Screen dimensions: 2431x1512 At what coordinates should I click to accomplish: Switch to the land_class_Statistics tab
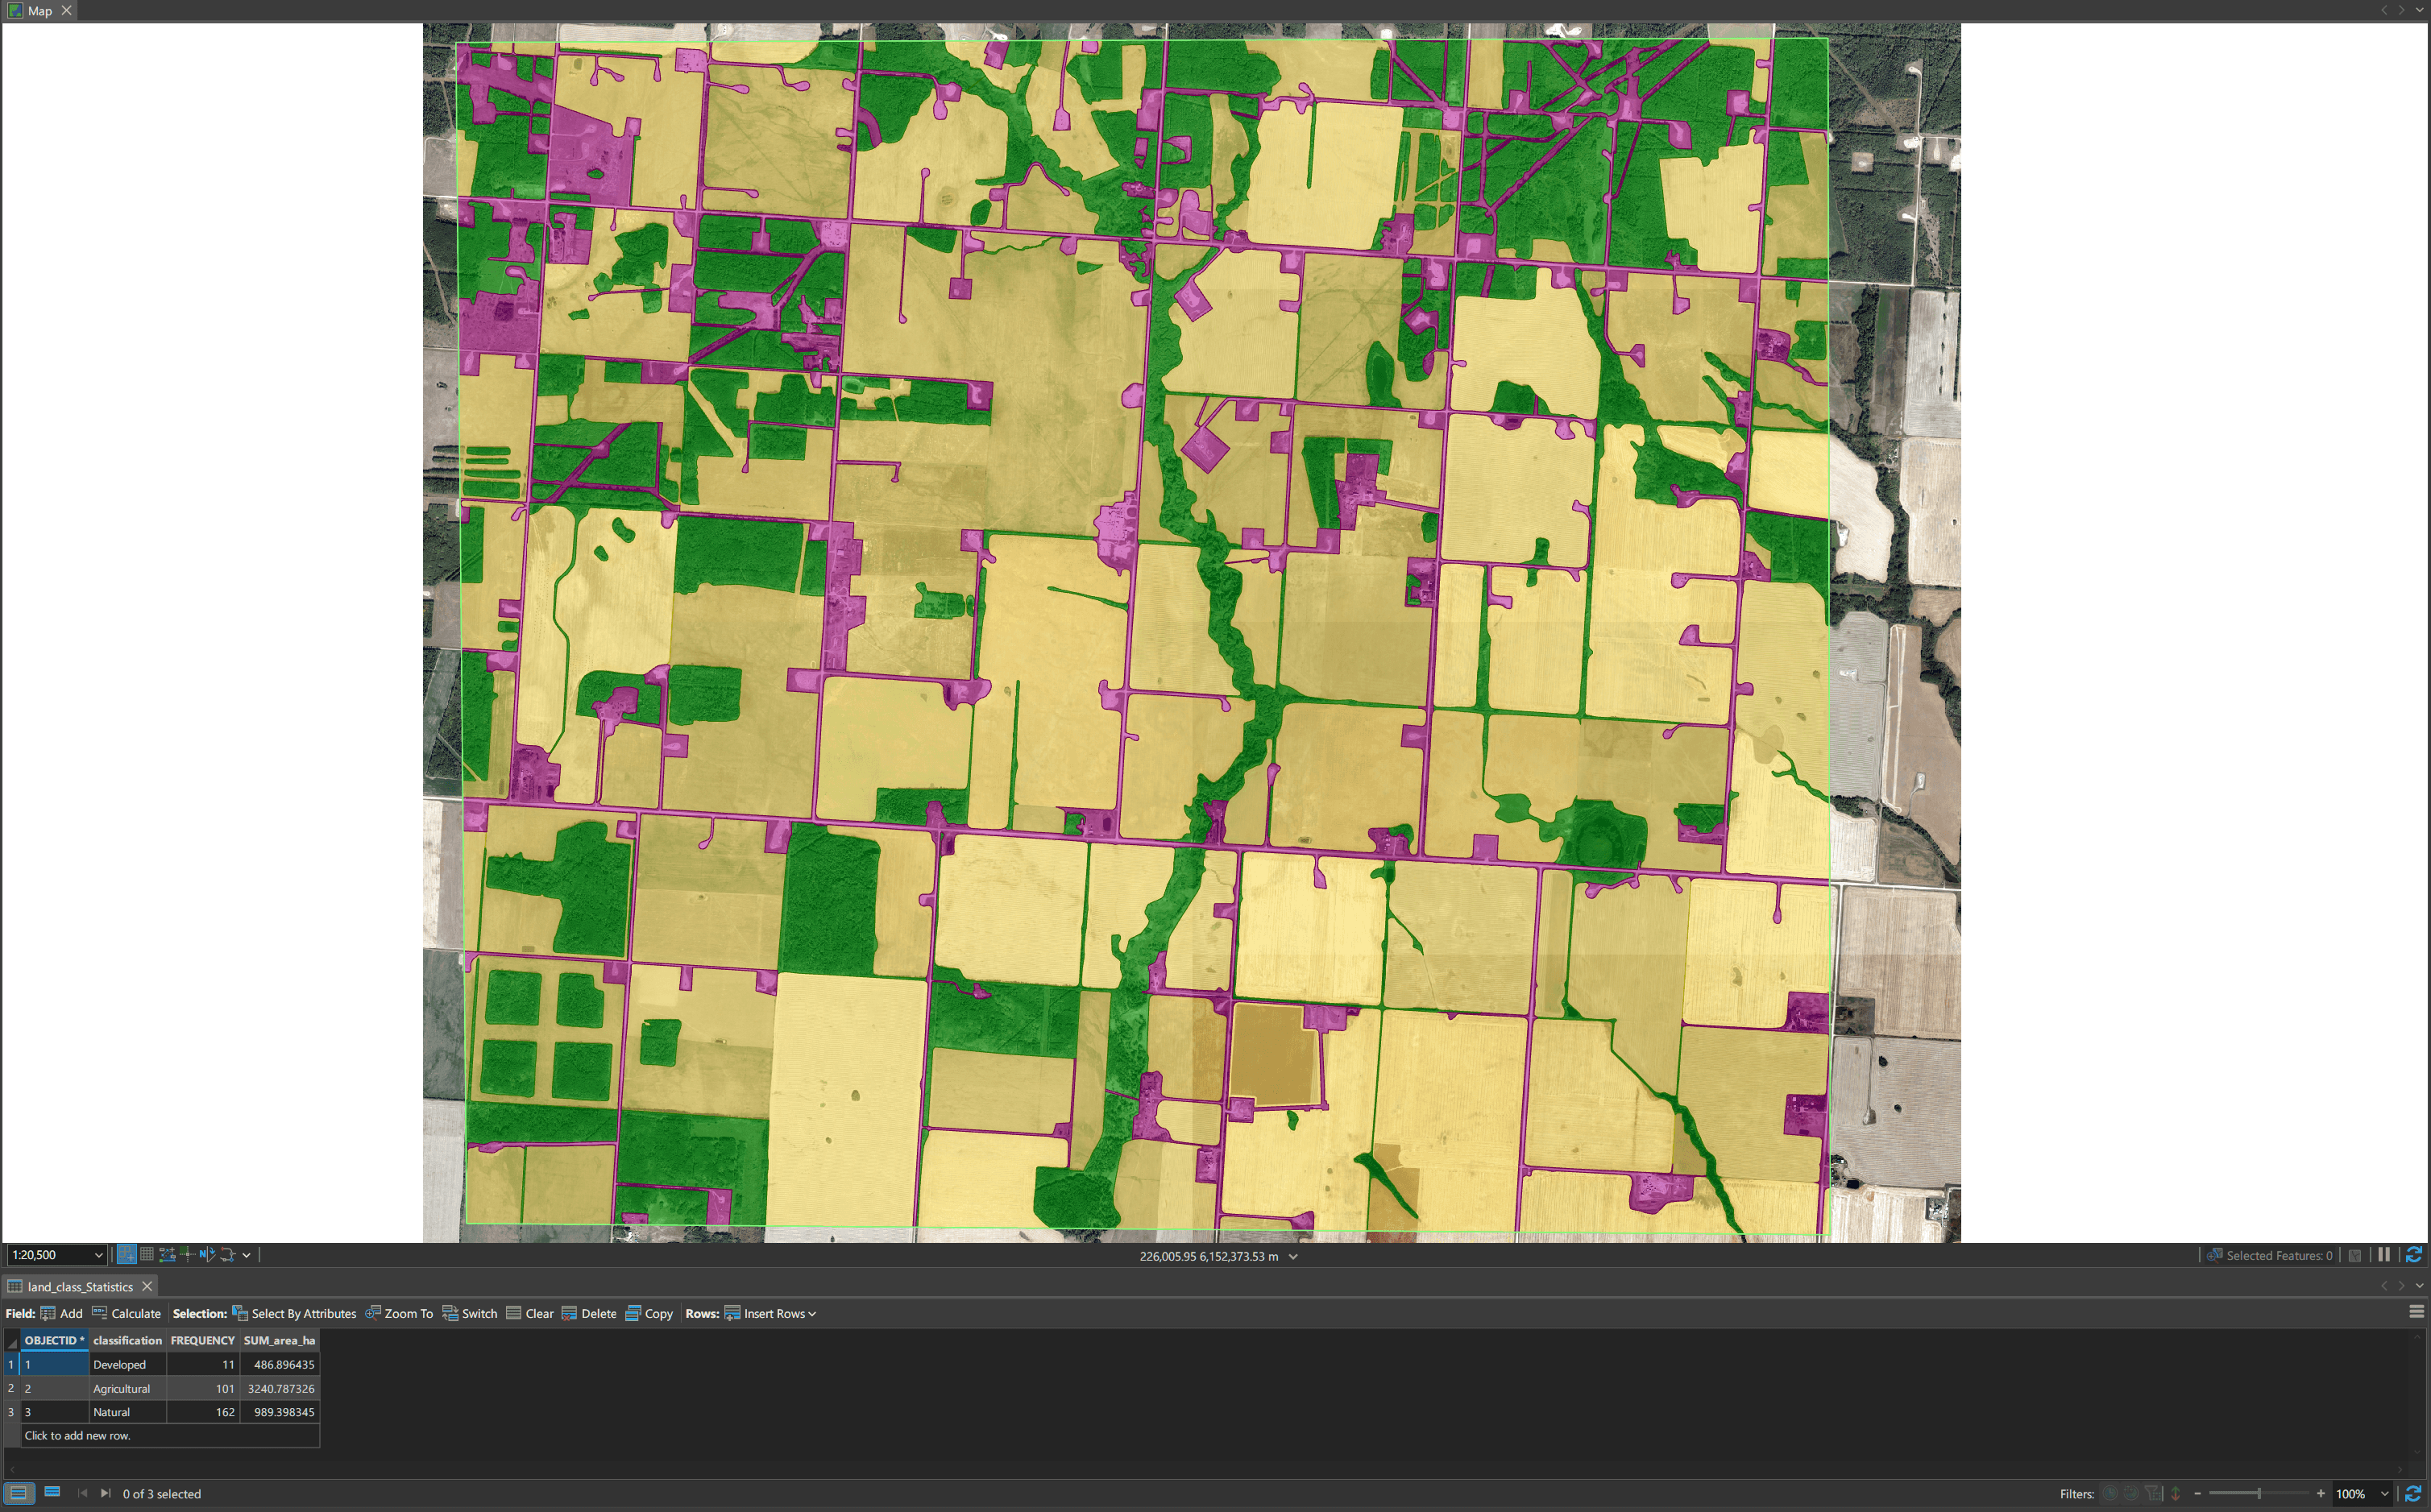pos(79,1286)
